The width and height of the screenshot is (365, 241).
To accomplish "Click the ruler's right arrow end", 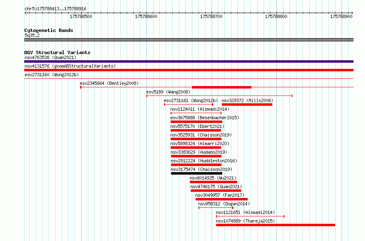I will (352, 13).
